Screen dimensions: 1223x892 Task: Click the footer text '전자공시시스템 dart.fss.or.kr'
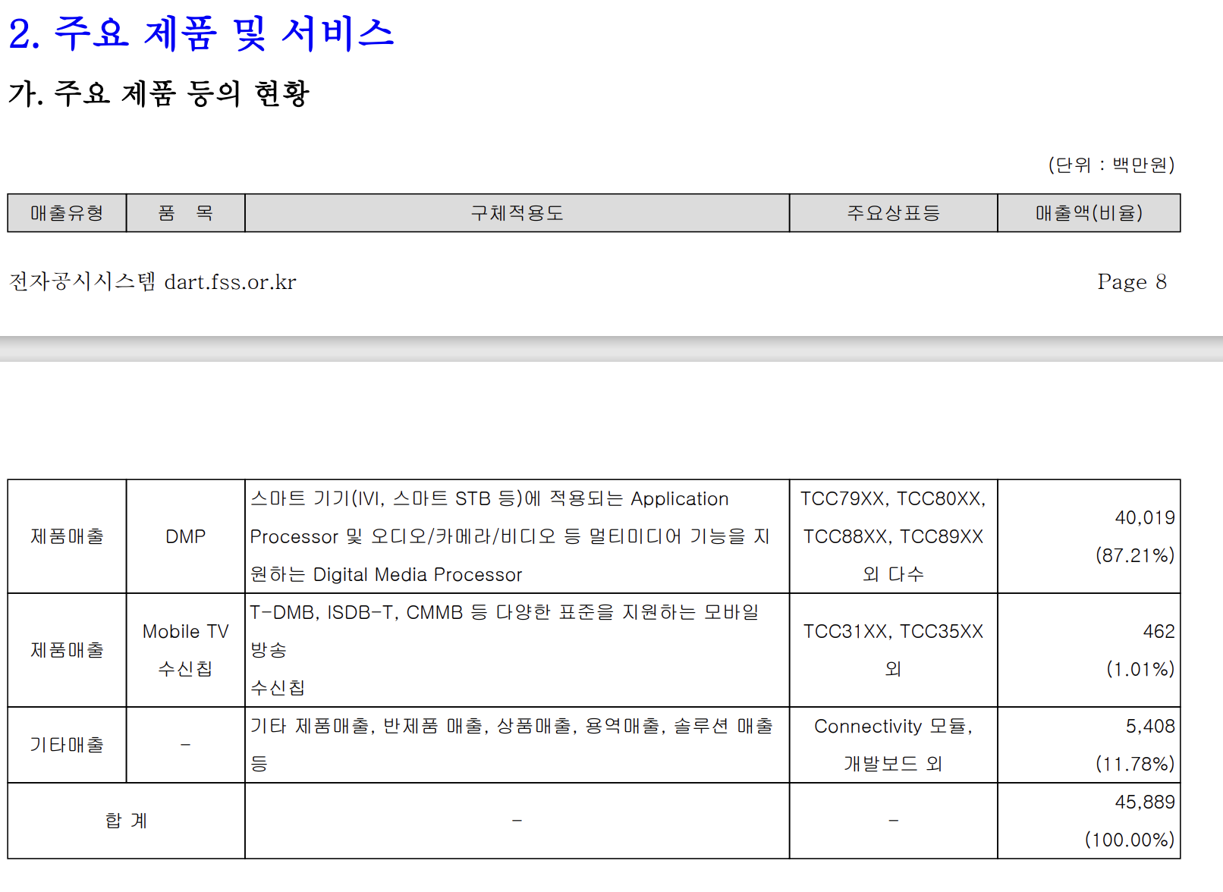[x=152, y=282]
